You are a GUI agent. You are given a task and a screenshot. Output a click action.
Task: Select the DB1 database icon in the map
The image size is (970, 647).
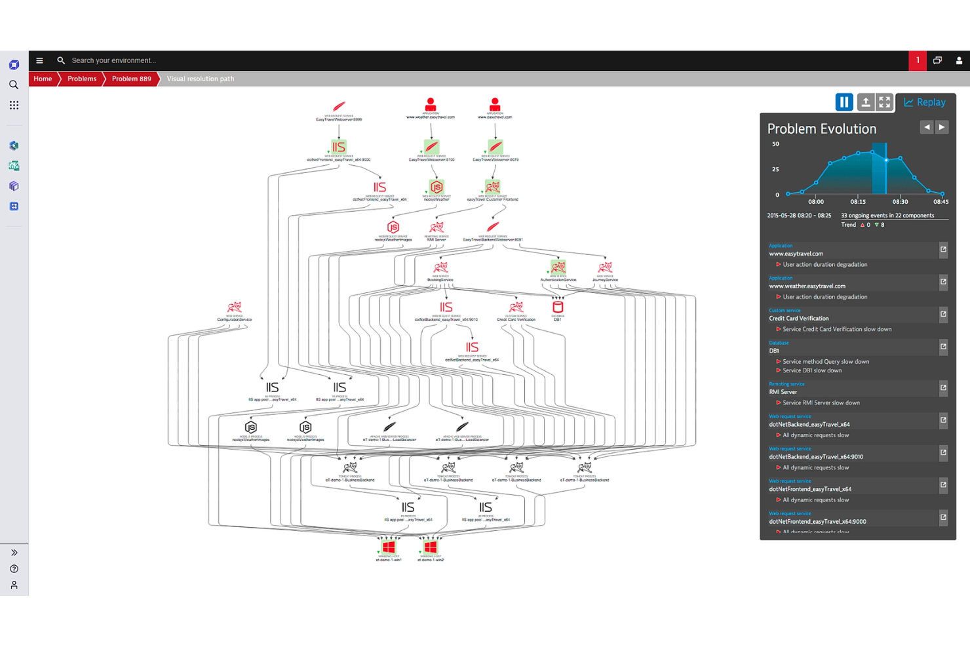[558, 305]
